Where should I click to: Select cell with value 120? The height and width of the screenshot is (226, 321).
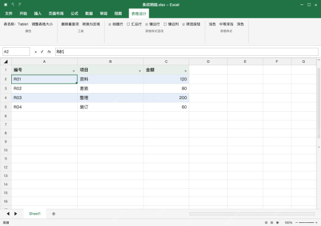166,79
